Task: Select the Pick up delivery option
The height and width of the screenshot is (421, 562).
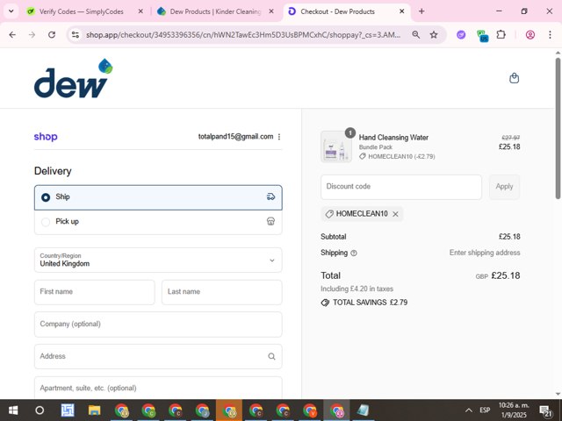Action: [158, 222]
